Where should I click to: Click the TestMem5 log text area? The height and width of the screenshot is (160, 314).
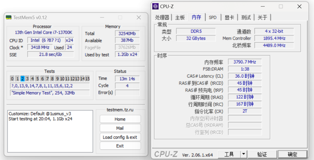point(50,131)
